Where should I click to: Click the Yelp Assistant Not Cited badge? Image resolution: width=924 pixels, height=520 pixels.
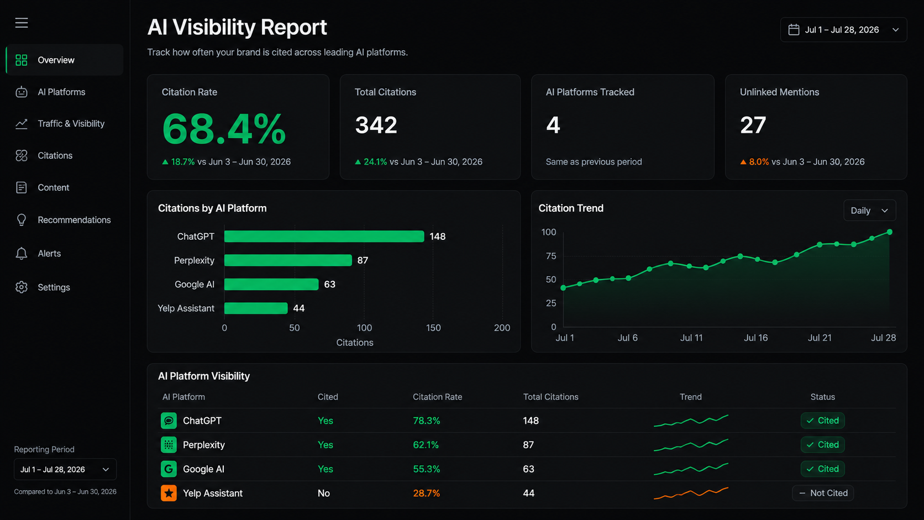[x=823, y=493]
